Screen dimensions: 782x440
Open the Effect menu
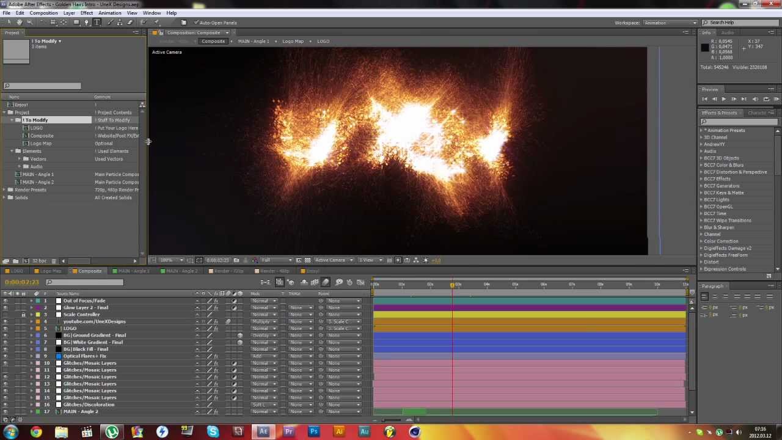(x=86, y=13)
